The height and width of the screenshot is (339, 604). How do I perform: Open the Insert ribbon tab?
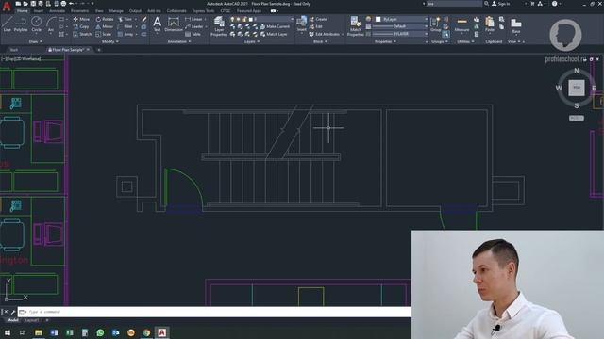click(x=39, y=10)
